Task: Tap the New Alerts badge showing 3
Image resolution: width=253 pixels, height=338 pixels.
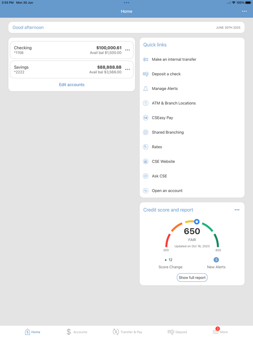Action: click(216, 260)
